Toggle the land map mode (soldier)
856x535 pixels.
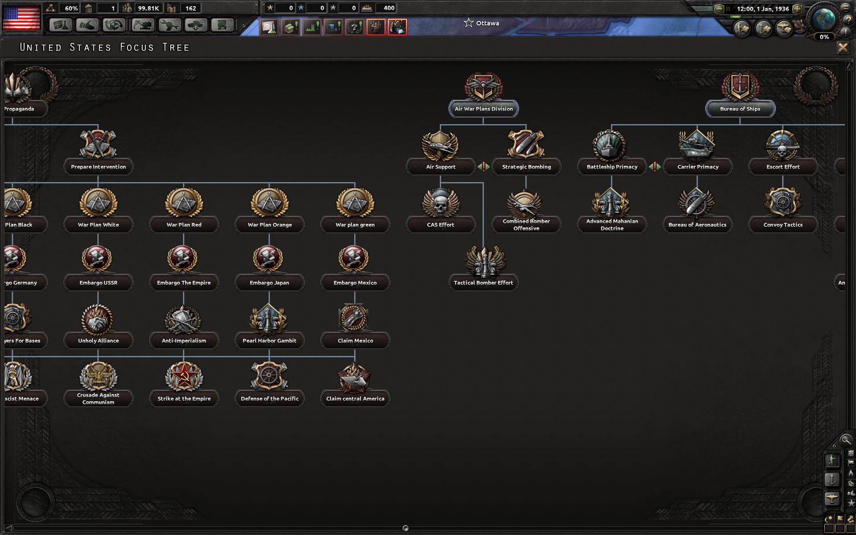(832, 461)
